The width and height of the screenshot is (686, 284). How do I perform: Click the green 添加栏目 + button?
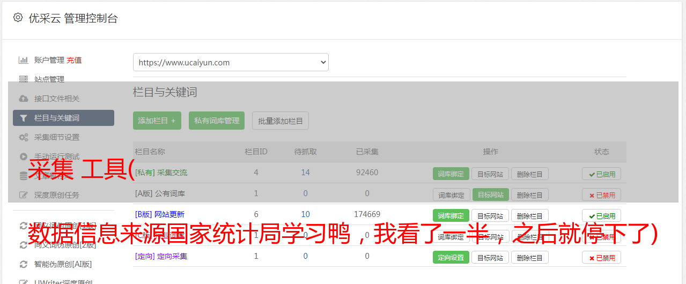pyautogui.click(x=157, y=121)
